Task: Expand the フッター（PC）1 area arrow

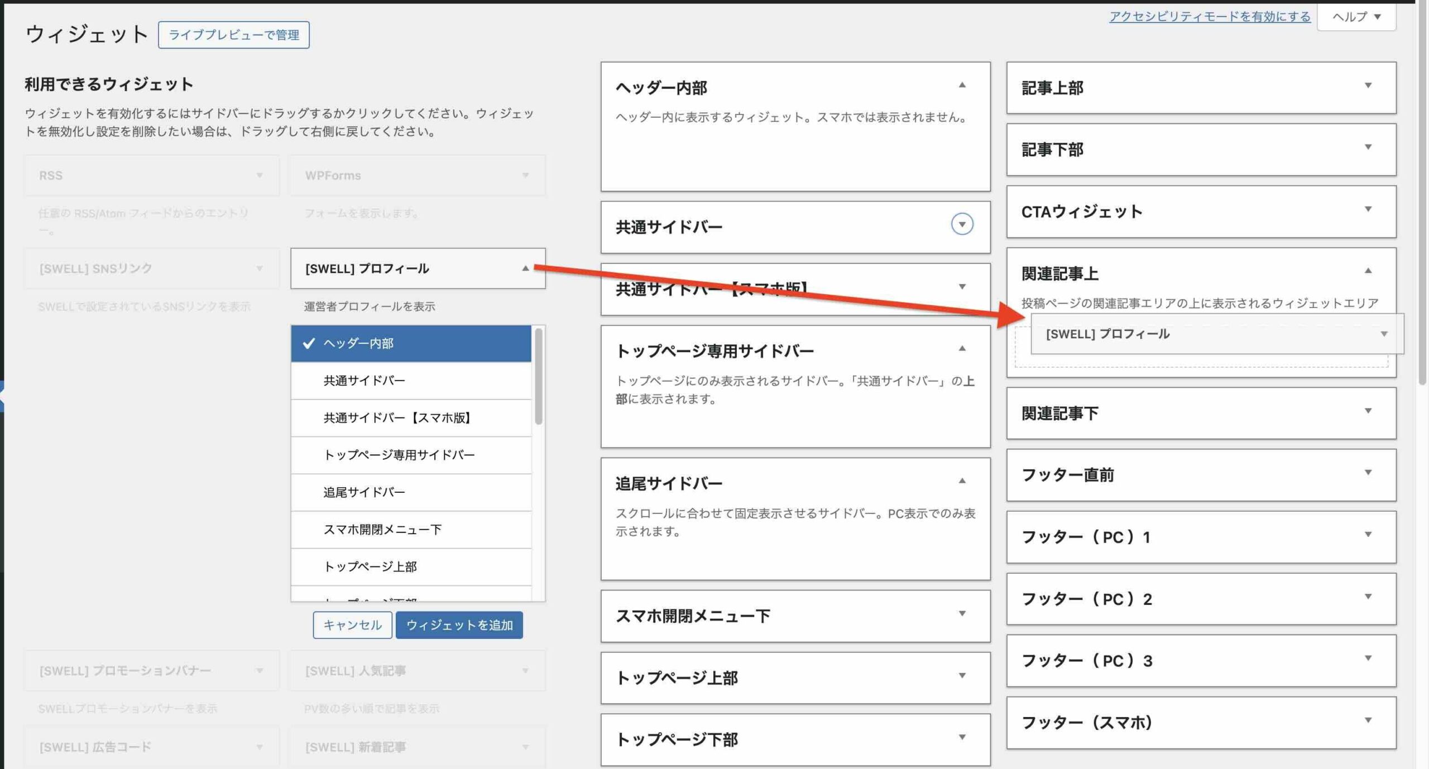Action: click(x=1368, y=535)
